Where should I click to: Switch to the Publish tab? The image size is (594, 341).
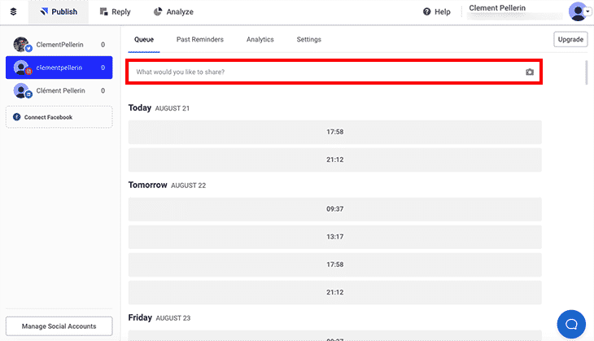pos(59,12)
